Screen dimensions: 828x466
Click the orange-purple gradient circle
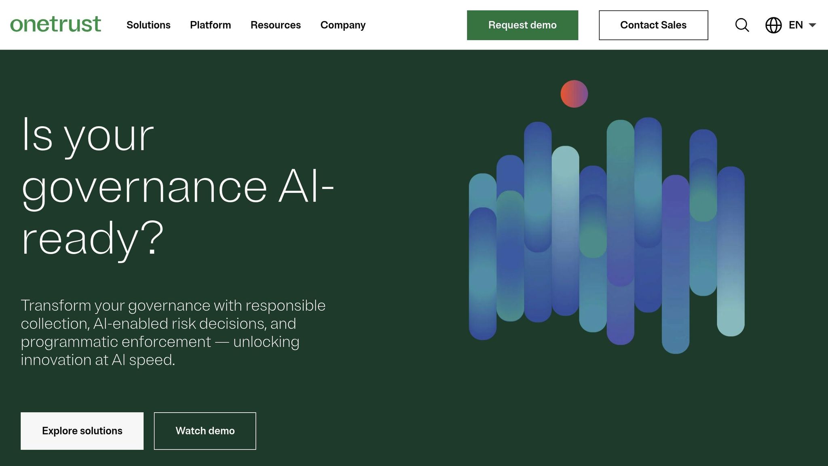pos(574,94)
